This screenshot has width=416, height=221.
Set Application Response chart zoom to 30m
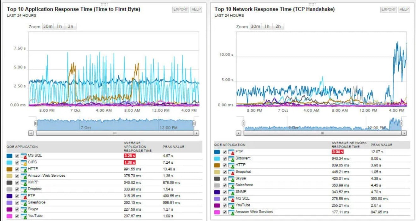click(48, 26)
